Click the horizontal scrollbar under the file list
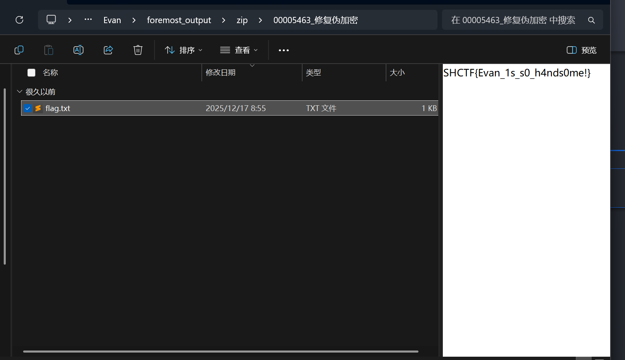The image size is (625, 360). click(221, 351)
